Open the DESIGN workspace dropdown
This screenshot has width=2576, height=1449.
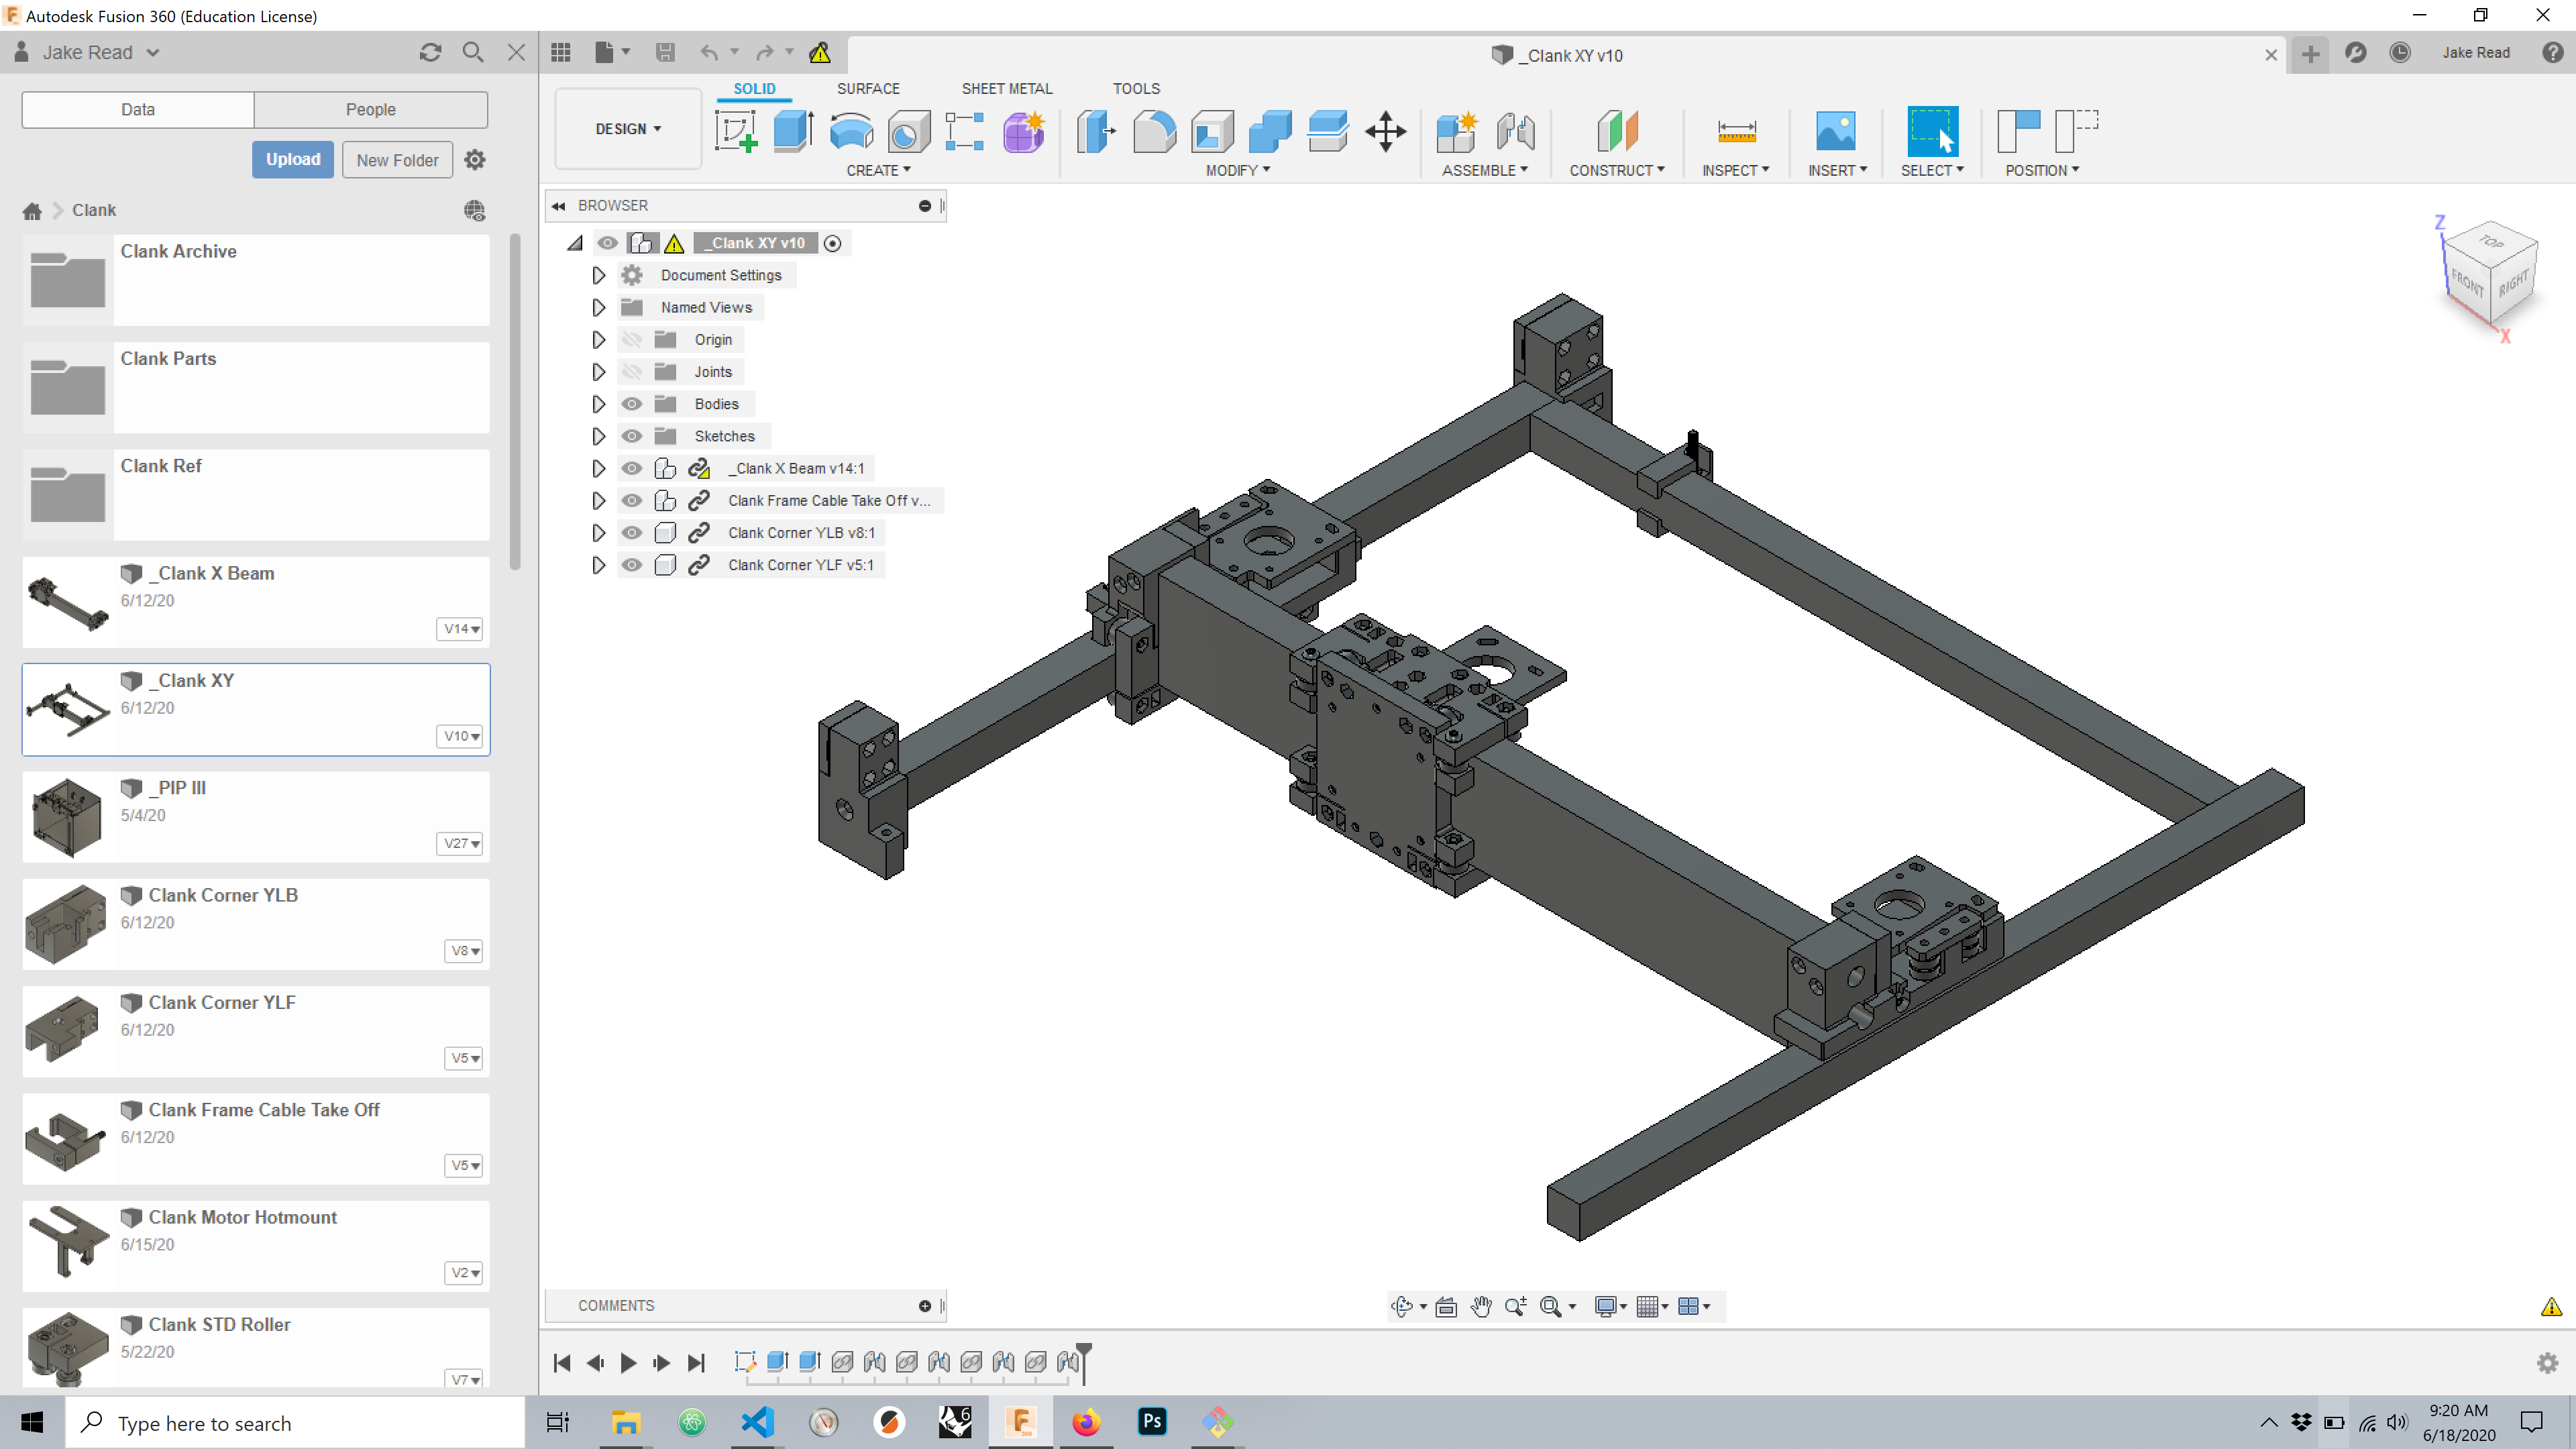click(x=628, y=129)
